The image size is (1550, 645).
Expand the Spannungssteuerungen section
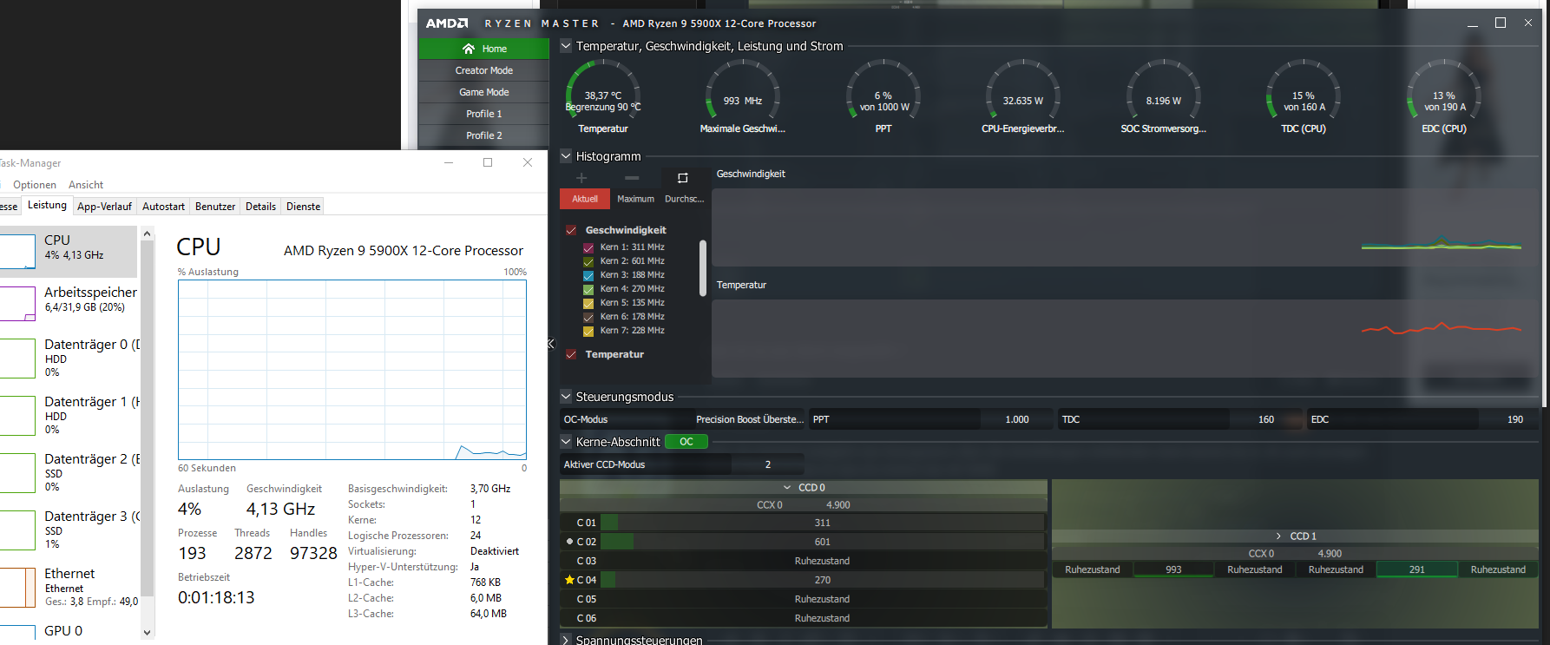[566, 640]
